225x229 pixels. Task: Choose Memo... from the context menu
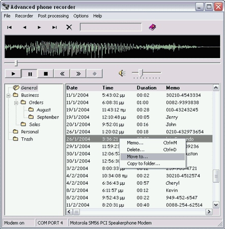(x=153, y=143)
